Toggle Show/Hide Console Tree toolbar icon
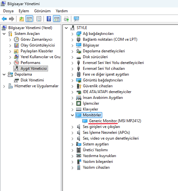Screen dimensions: 178x191 tap(29, 19)
